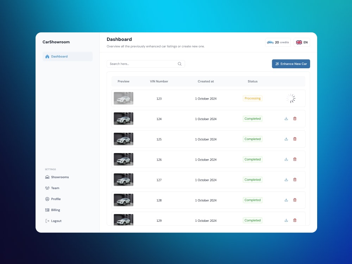Click VIN number 125 cell
Screen dimensions: 352x264
[x=159, y=139]
